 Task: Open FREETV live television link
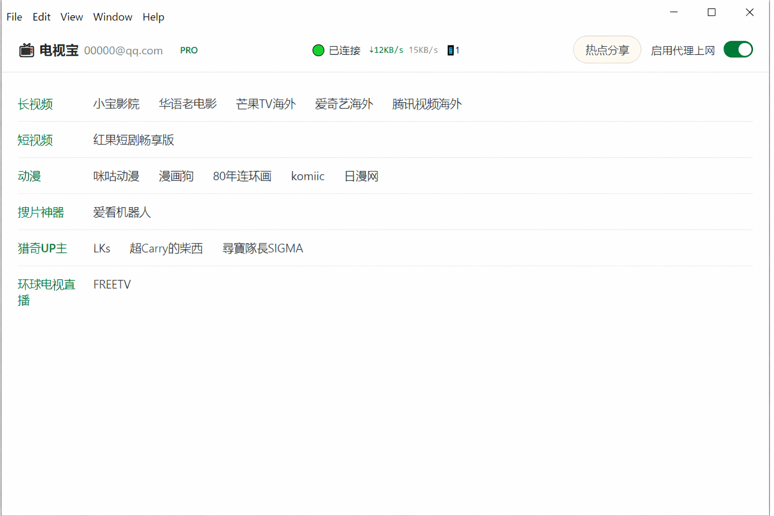(112, 285)
